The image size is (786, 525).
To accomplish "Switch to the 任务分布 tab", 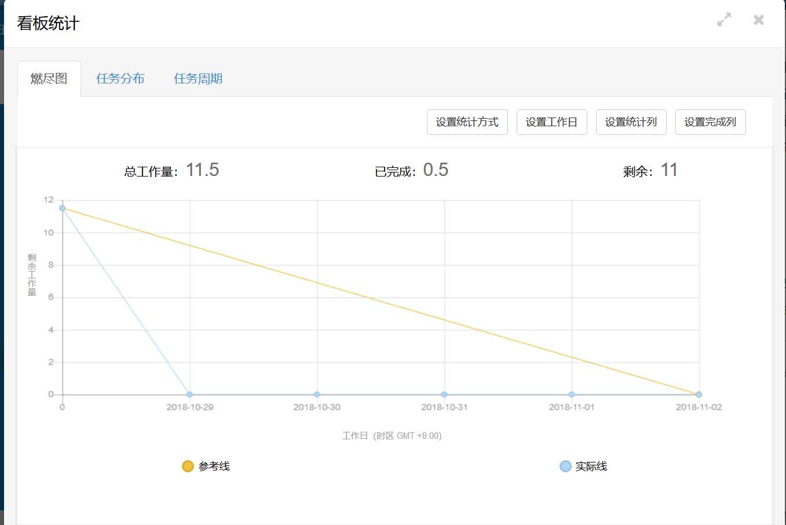I will tap(120, 79).
